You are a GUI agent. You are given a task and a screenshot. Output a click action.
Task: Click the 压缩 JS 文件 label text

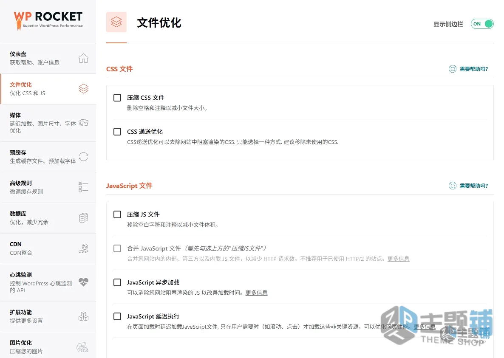[143, 214]
